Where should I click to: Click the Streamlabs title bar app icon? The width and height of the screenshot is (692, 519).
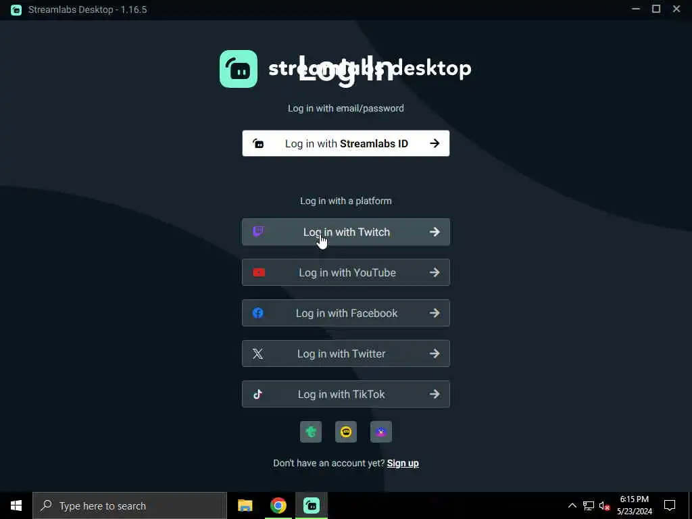pos(16,9)
